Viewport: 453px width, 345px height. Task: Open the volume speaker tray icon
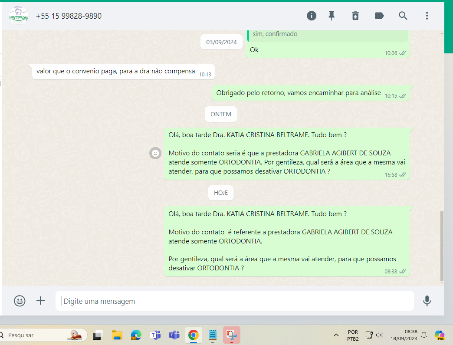tap(379, 335)
